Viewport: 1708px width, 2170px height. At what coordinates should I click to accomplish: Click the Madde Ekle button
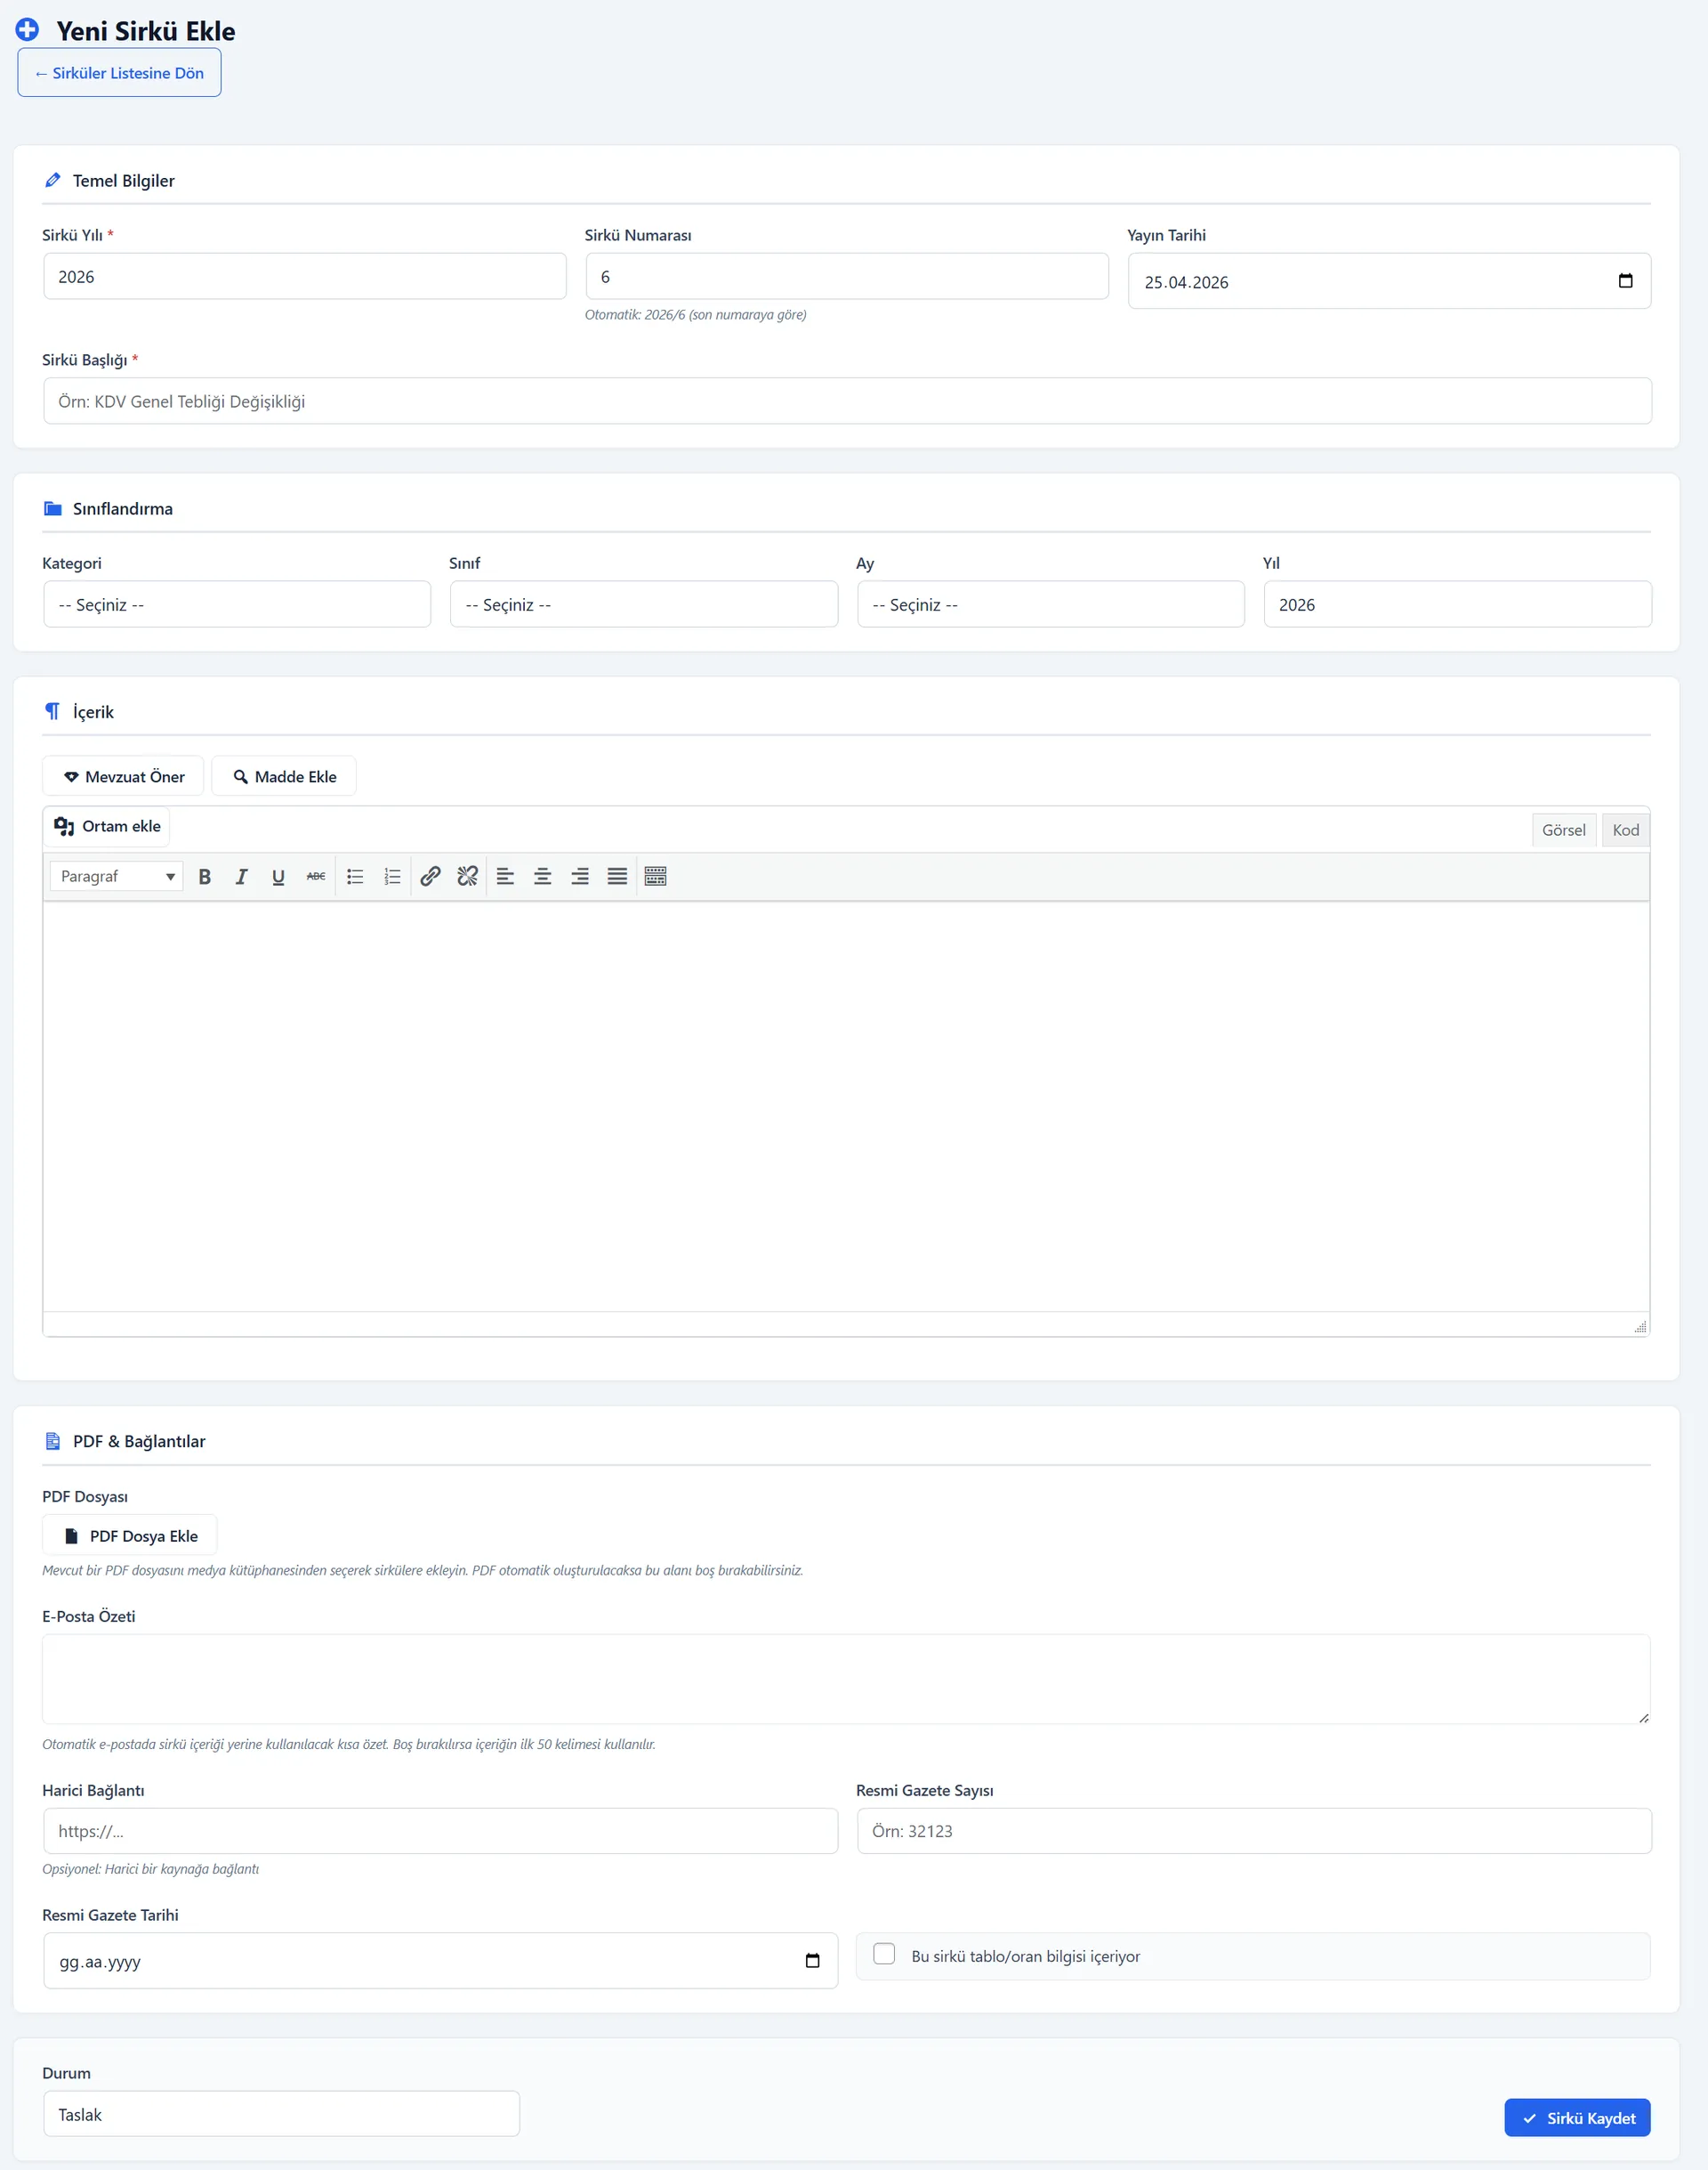tap(284, 776)
